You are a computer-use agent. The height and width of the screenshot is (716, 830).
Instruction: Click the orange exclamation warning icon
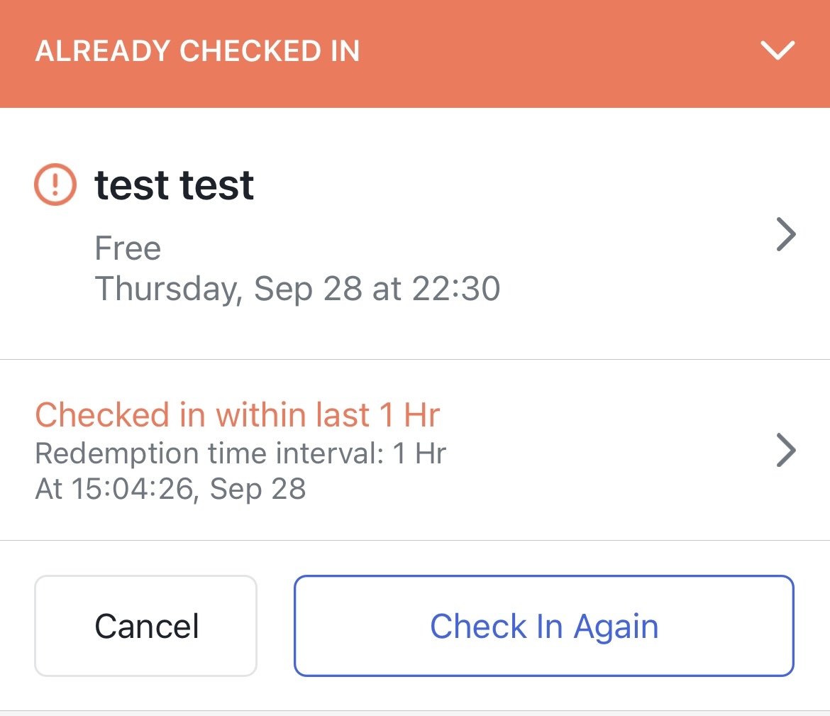click(x=55, y=184)
